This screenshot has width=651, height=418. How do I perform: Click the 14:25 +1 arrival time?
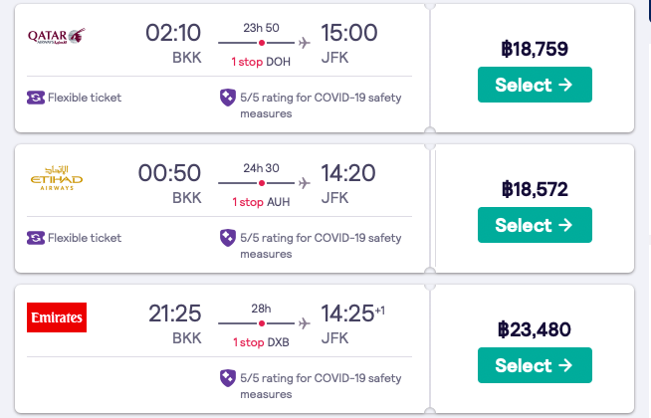pyautogui.click(x=353, y=313)
